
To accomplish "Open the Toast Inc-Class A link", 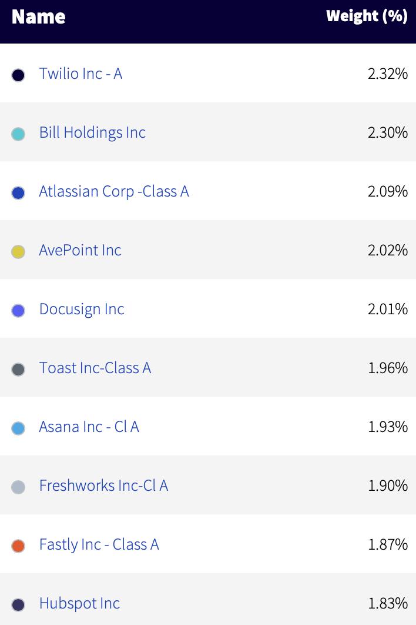I will (x=95, y=368).
